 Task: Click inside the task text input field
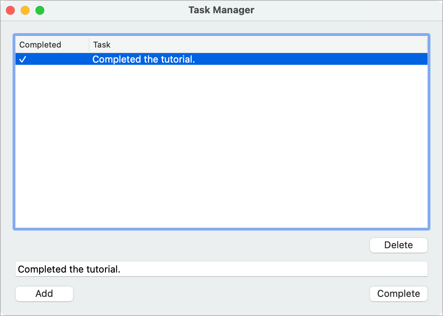tap(221, 269)
